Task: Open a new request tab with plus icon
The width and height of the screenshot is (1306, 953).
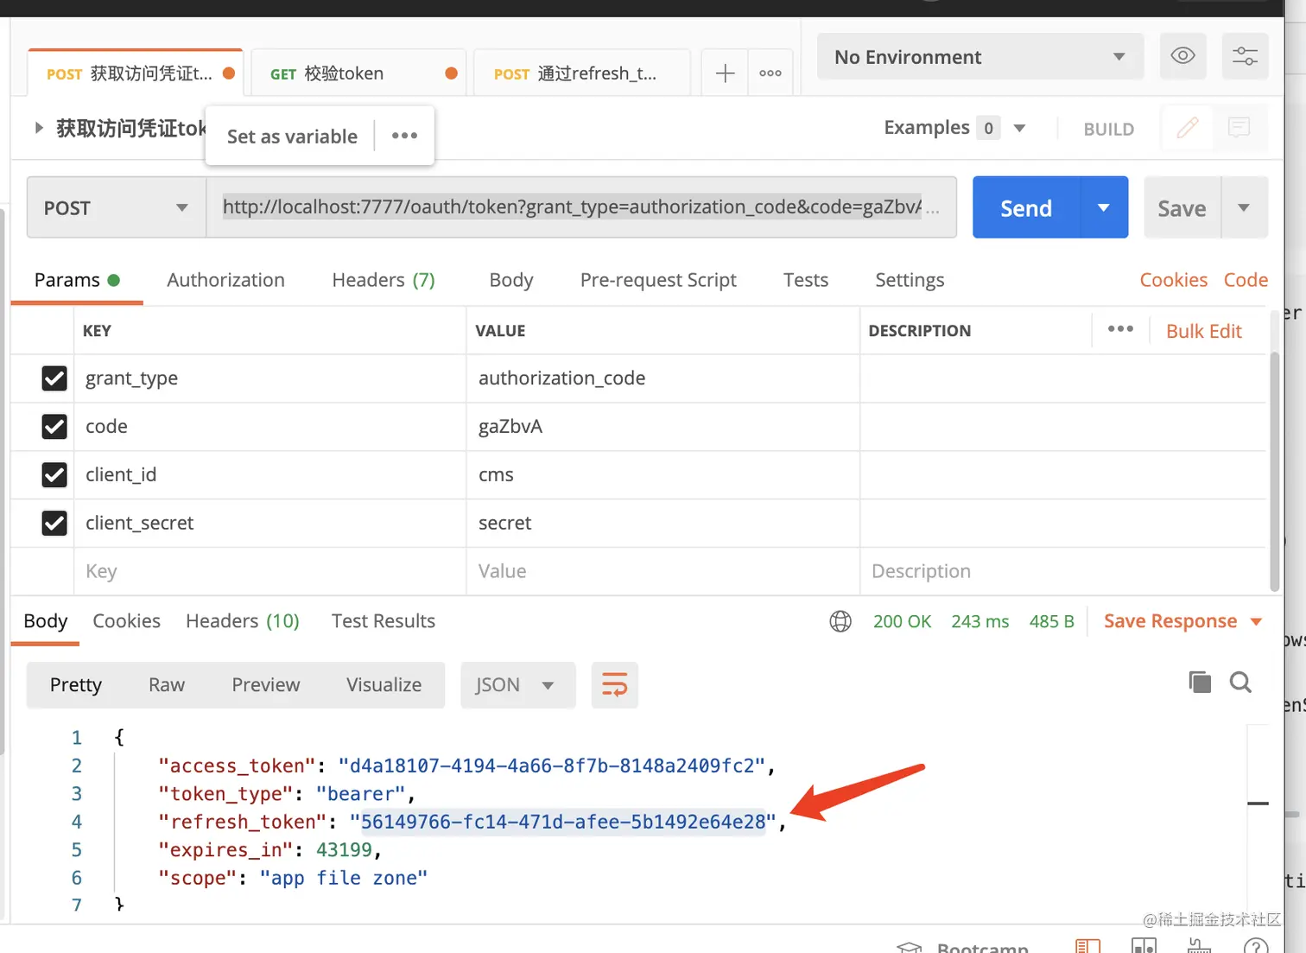Action: (725, 73)
